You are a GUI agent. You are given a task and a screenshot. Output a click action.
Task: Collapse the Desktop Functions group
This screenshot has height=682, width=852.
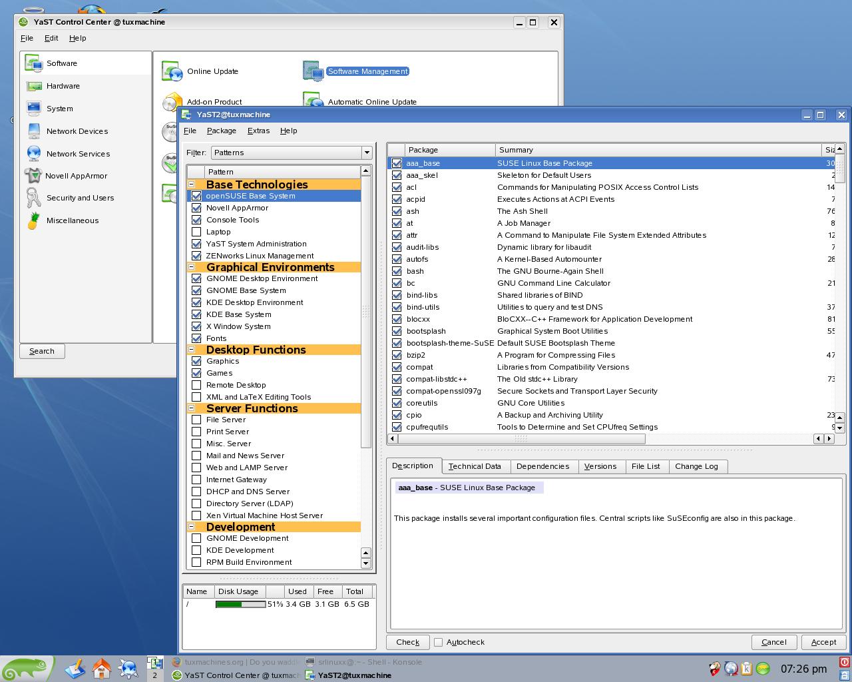[192, 350]
